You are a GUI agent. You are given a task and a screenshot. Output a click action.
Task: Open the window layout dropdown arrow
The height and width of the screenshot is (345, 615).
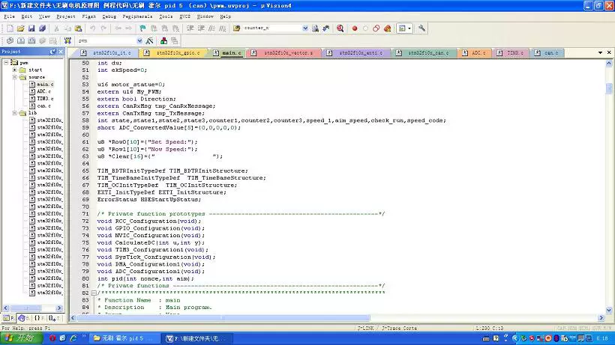[x=409, y=28]
